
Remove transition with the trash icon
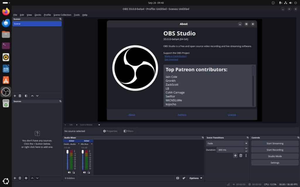(241, 155)
